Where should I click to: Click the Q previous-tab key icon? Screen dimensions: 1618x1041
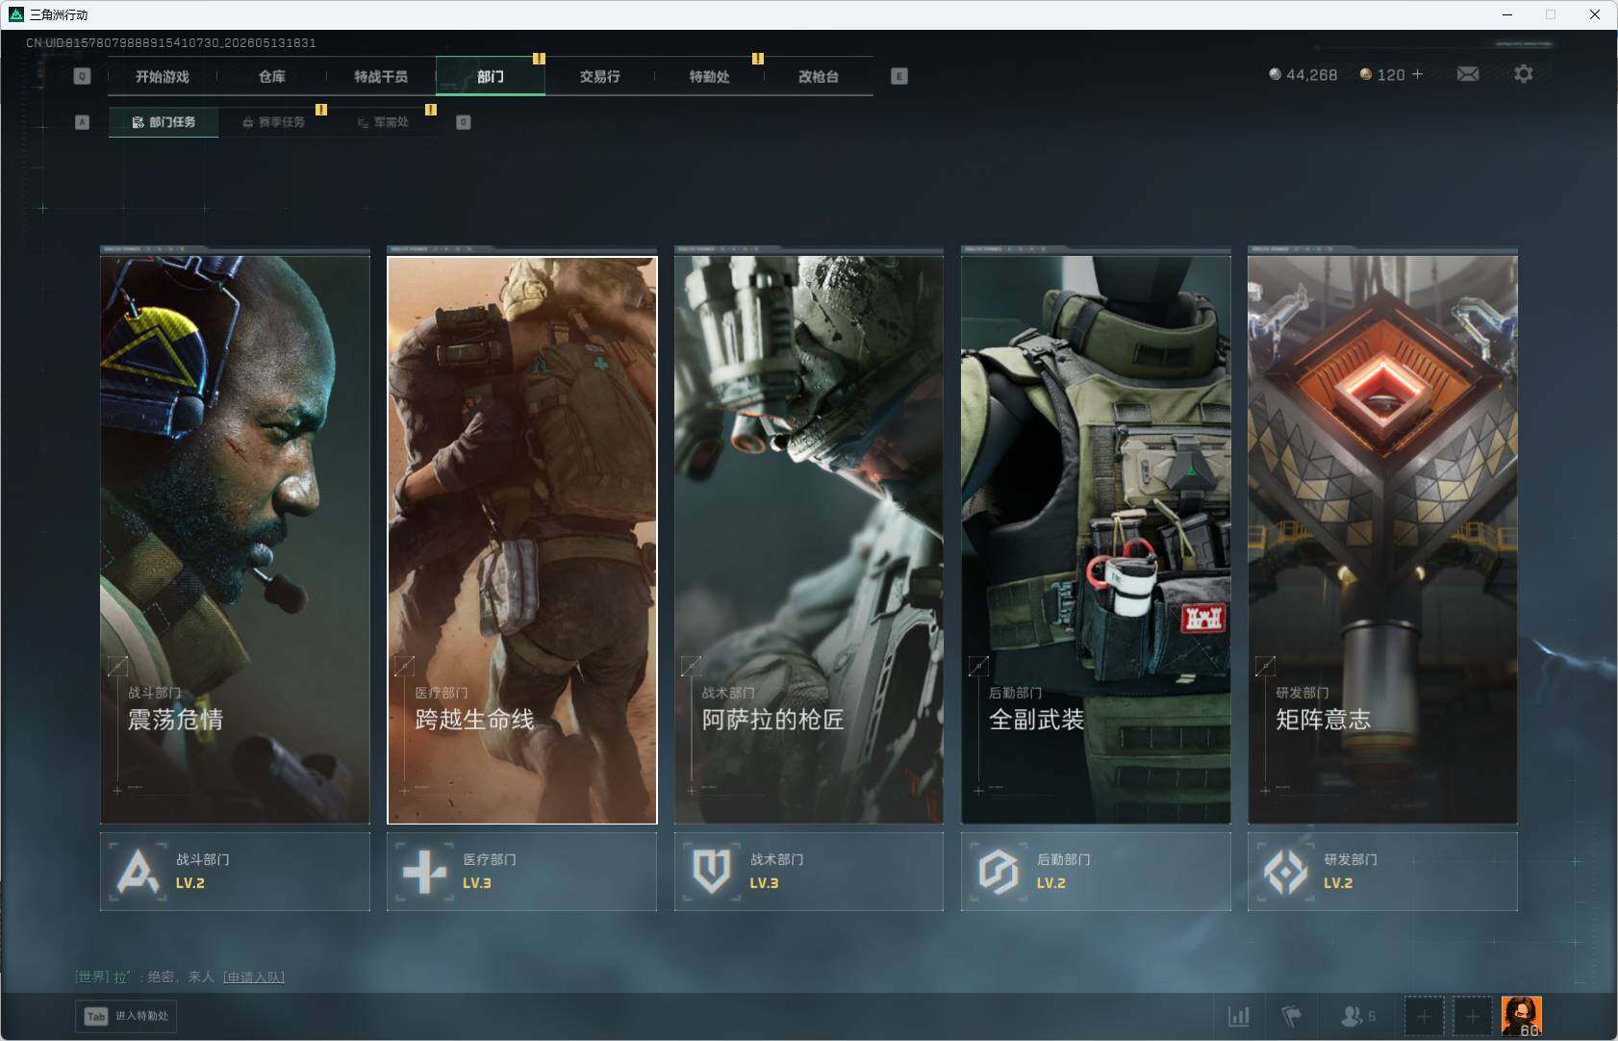(82, 76)
